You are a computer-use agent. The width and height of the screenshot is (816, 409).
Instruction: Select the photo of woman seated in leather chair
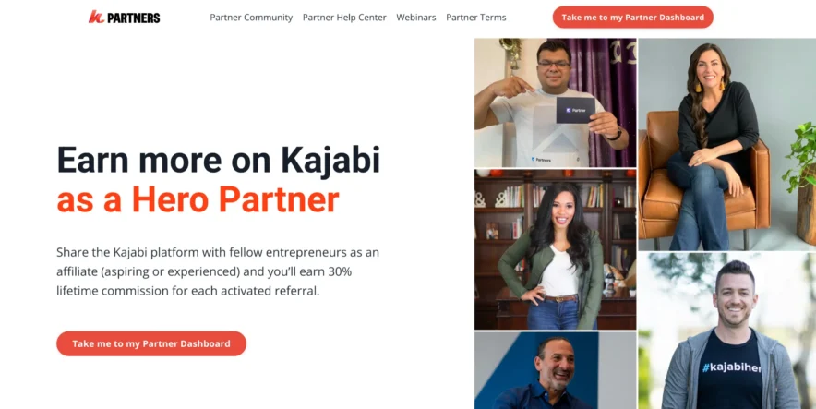tap(727, 145)
